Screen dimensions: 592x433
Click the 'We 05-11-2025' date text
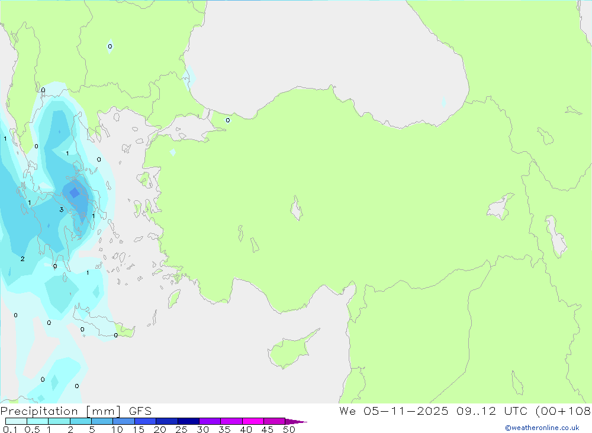tap(394, 411)
